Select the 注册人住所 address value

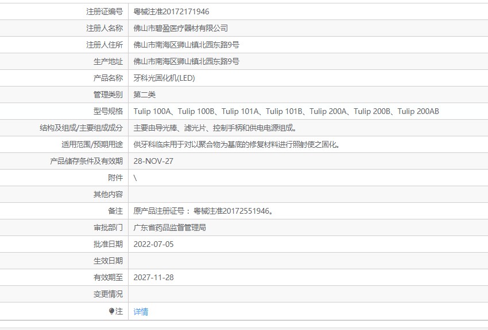click(186, 45)
